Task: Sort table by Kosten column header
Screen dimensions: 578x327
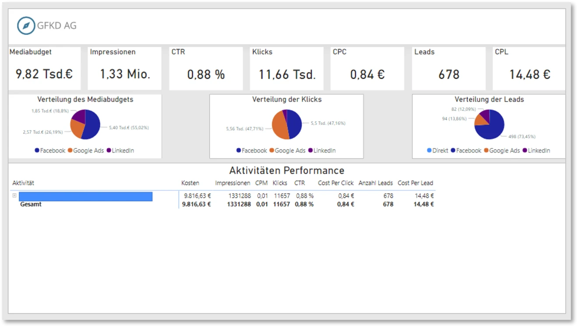Action: [x=190, y=183]
